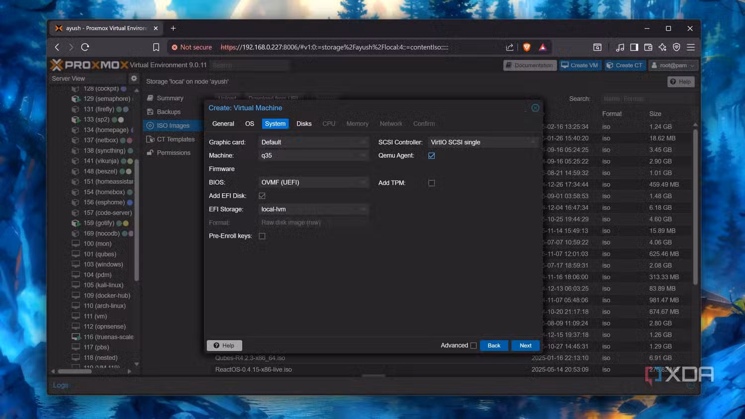The image size is (745, 419).
Task: Toggle the Qemu Agent checkbox
Action: pos(432,156)
